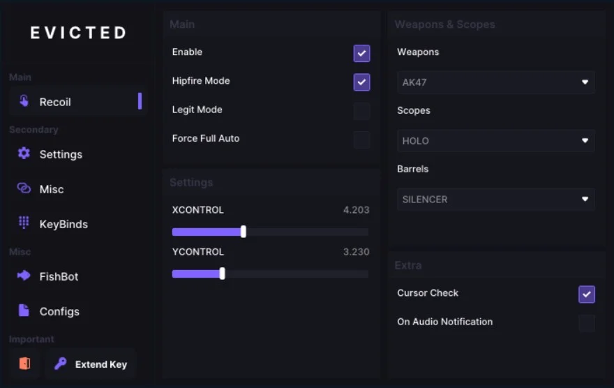Go to the Configs label in sidebar
614x388 pixels.
[59, 311]
